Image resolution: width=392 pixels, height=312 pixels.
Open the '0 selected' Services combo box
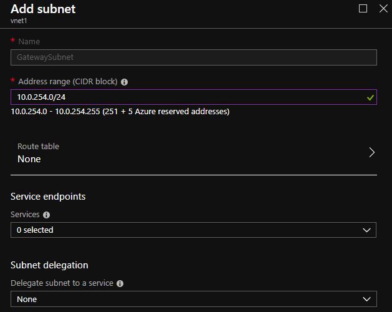pyautogui.click(x=187, y=230)
